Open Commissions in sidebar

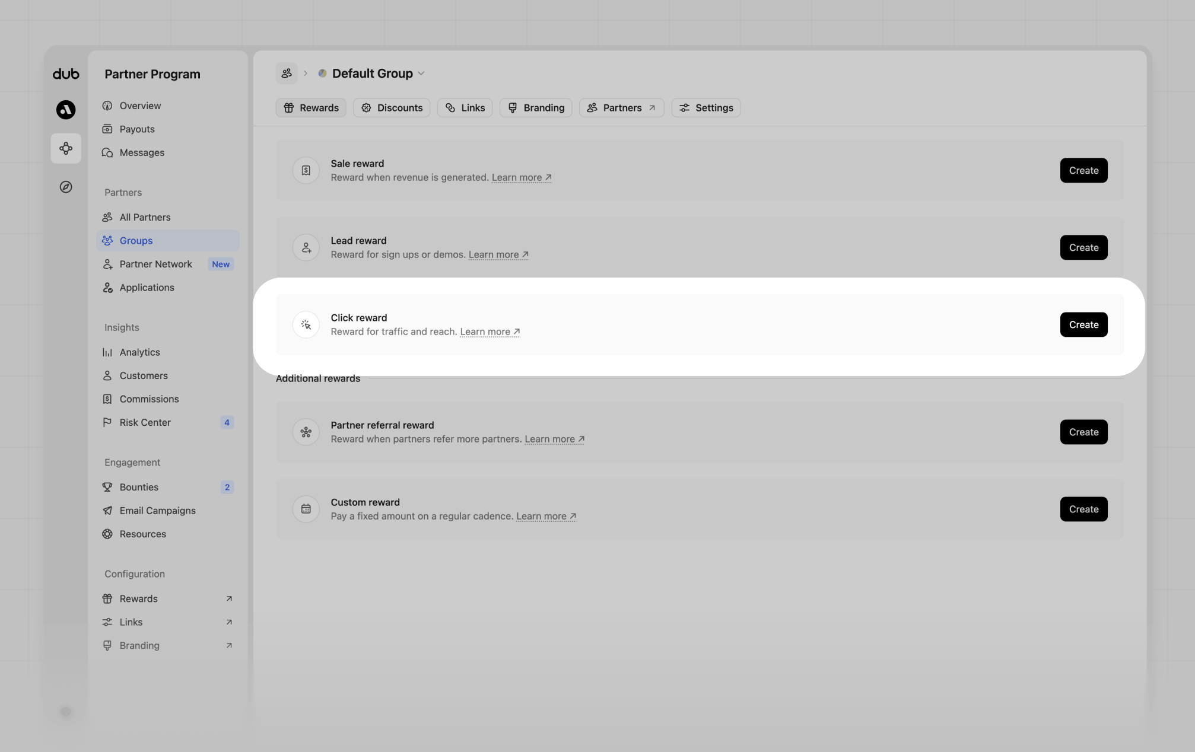point(168,399)
